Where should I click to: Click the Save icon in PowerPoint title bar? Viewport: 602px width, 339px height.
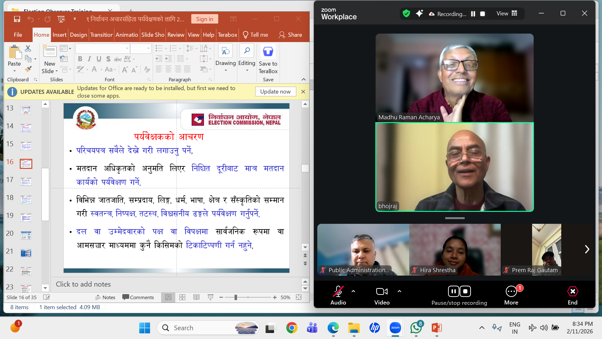pyautogui.click(x=17, y=19)
